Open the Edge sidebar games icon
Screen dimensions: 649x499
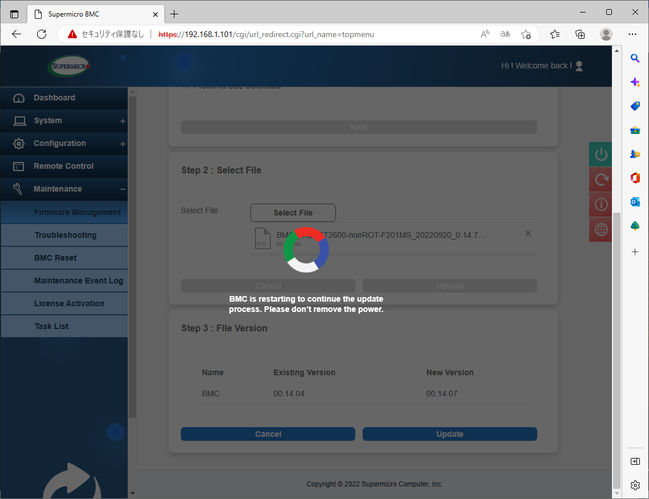(x=635, y=154)
